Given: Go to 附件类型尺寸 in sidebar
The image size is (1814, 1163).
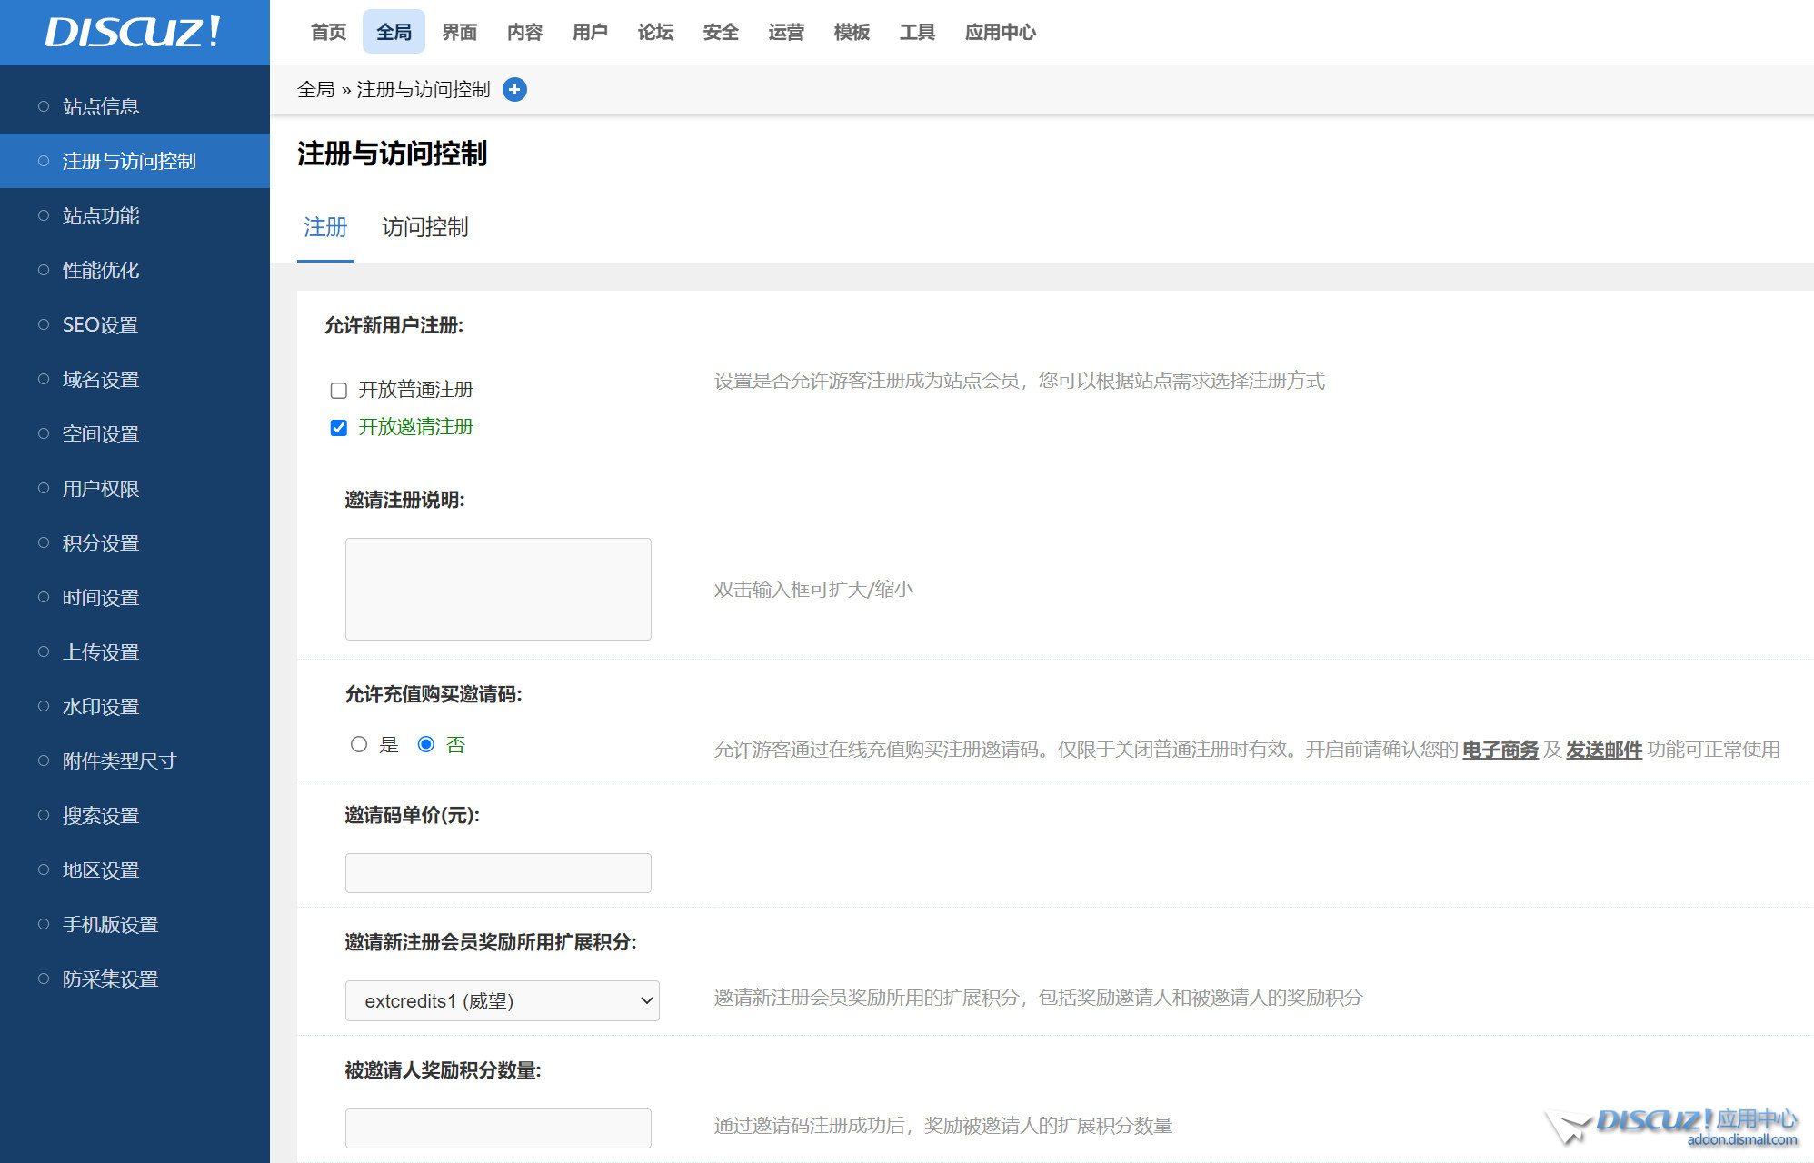Looking at the screenshot, I should tap(135, 760).
